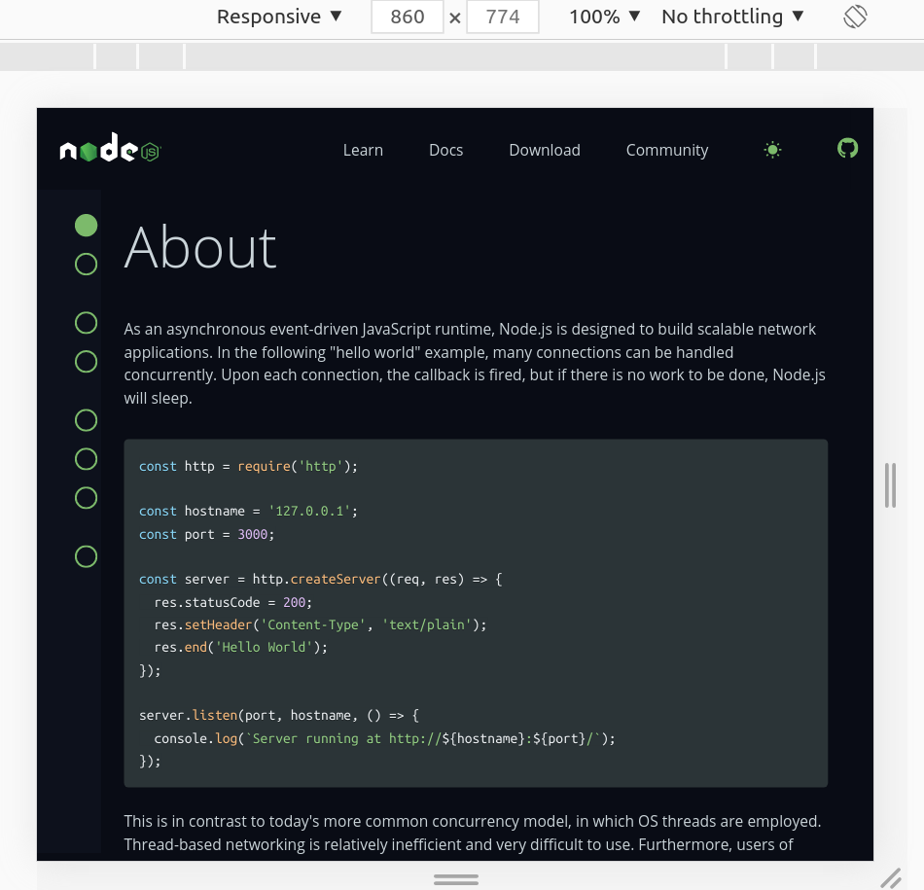
Task: Select the filled green first sidebar dot
Action: tap(86, 225)
